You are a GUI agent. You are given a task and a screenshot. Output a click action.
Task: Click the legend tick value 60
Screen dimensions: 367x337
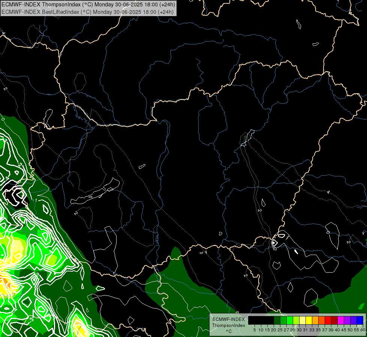(363, 330)
